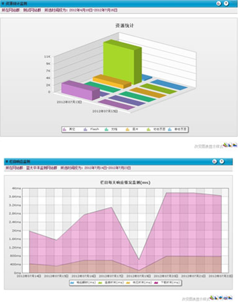Toggle the 其它 series in the resource legend
This screenshot has height=302, width=238.
click(x=69, y=129)
